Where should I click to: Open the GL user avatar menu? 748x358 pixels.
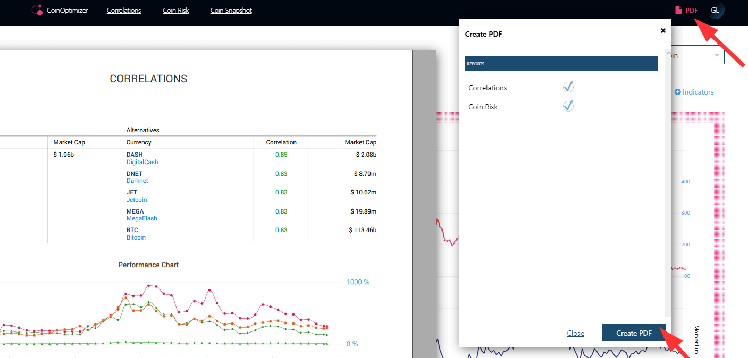(716, 10)
